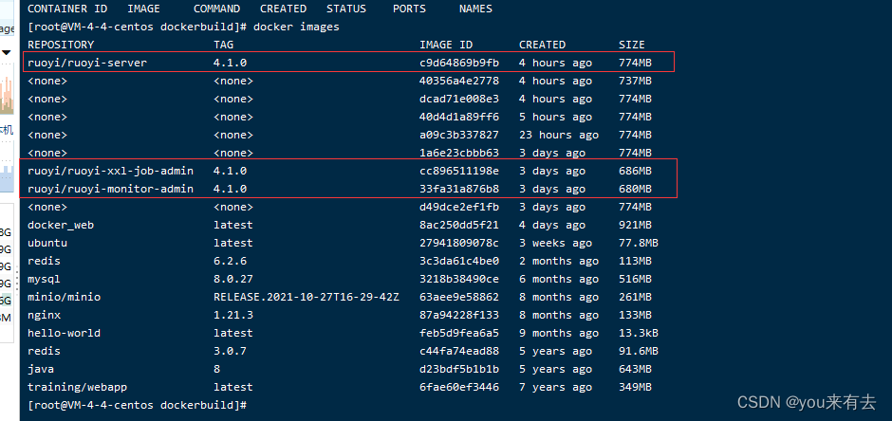
Task: Select image ID d23bdf5b1b1b
Action: click(x=459, y=369)
